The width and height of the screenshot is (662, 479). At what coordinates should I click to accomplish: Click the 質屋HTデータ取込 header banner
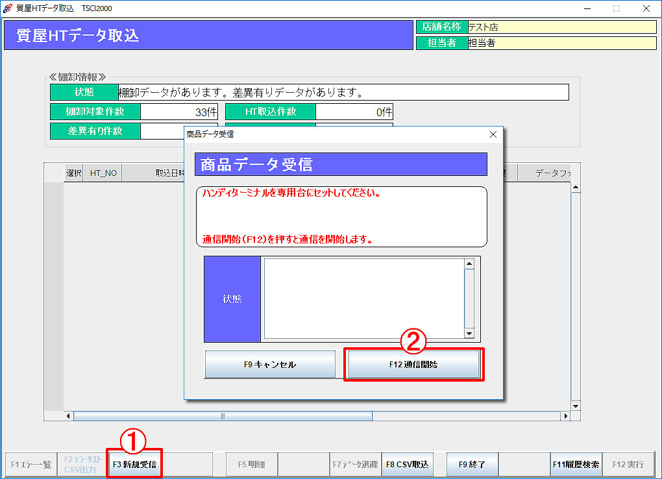(208, 35)
